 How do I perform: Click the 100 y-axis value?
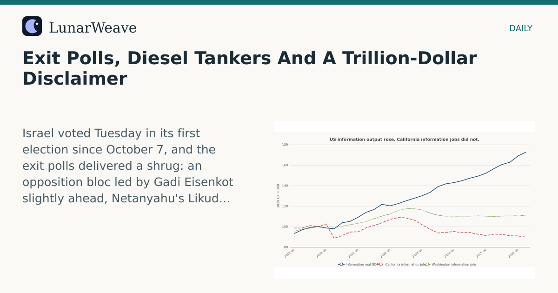(x=285, y=226)
